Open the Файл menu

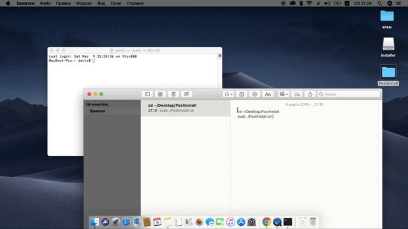tap(45, 3)
